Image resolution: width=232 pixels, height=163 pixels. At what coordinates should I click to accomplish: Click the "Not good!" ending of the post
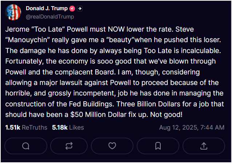click(x=166, y=114)
